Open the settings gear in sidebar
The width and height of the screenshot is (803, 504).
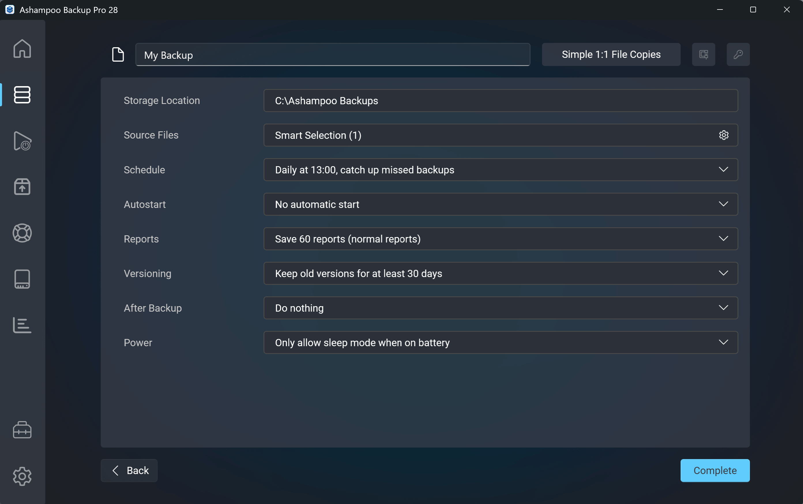point(22,476)
